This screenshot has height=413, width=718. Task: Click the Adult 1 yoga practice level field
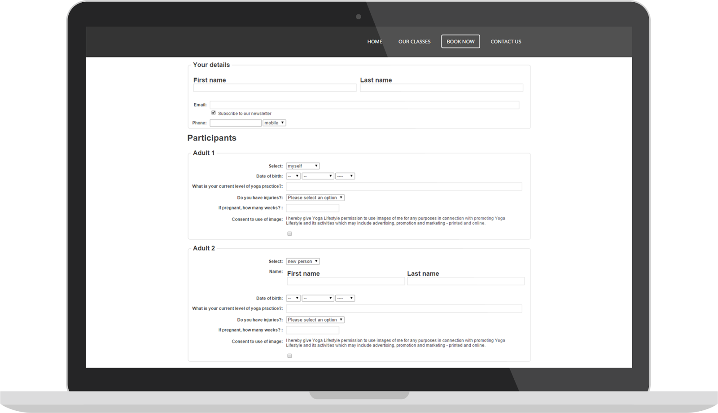pyautogui.click(x=404, y=186)
